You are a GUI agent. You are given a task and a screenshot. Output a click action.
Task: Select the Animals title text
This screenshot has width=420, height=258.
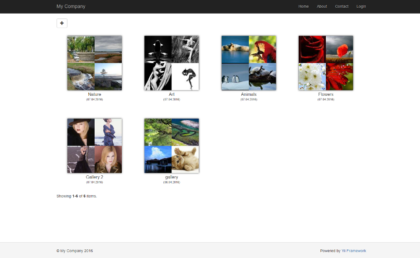click(248, 94)
